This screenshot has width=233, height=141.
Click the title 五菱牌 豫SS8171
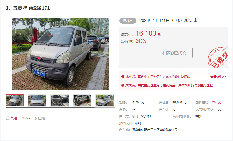click(32, 8)
